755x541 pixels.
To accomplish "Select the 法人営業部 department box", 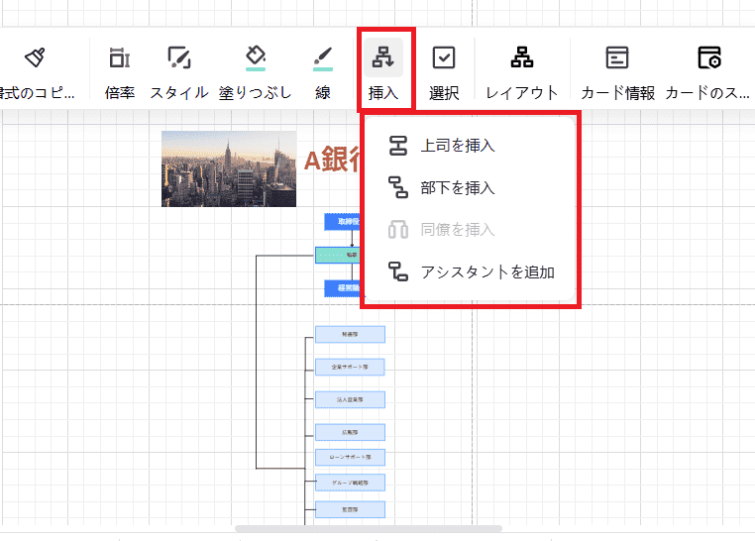I will 350,399.
